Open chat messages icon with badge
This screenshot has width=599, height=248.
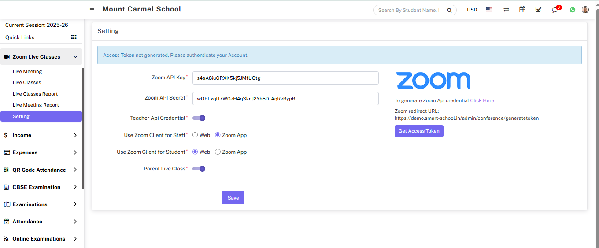click(x=555, y=10)
